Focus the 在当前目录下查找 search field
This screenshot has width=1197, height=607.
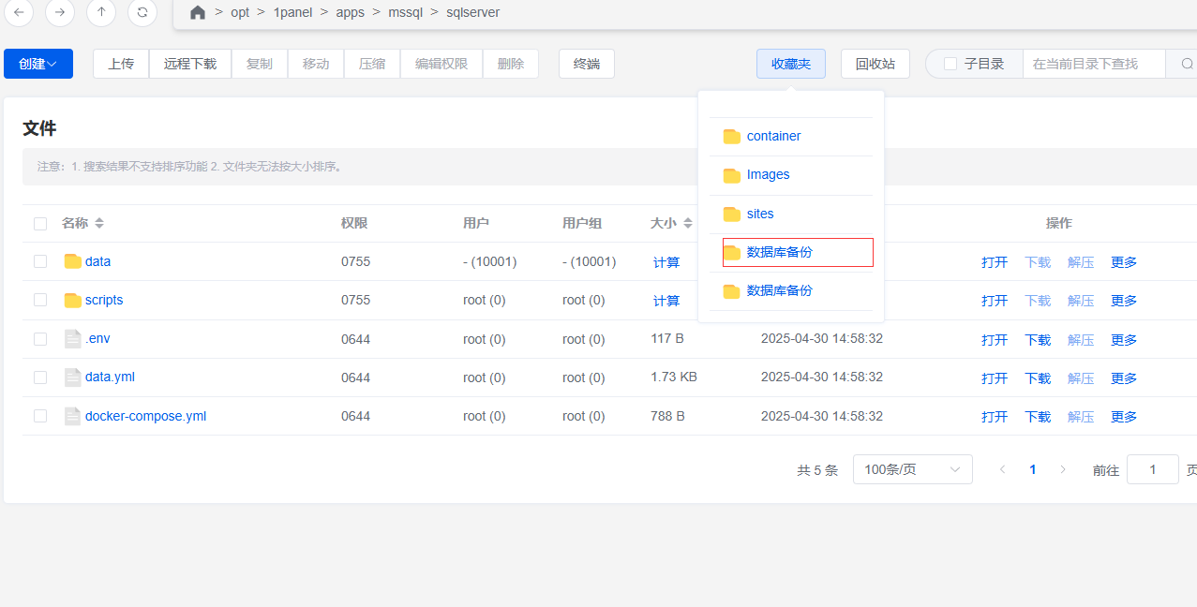click(x=1094, y=64)
